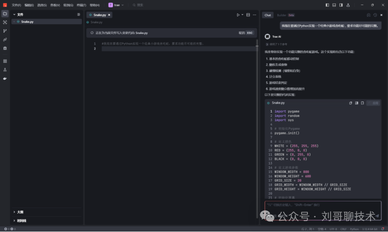Open the extensions grid icon in sidebar
This screenshot has width=388, height=232.
tap(5, 61)
